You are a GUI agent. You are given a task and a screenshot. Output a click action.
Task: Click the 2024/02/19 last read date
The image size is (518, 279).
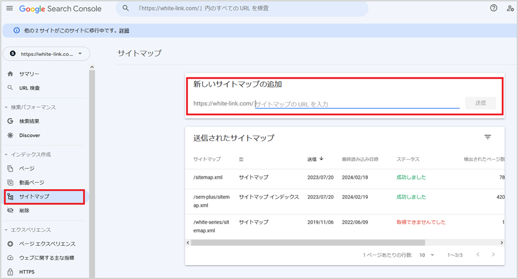coord(355,197)
